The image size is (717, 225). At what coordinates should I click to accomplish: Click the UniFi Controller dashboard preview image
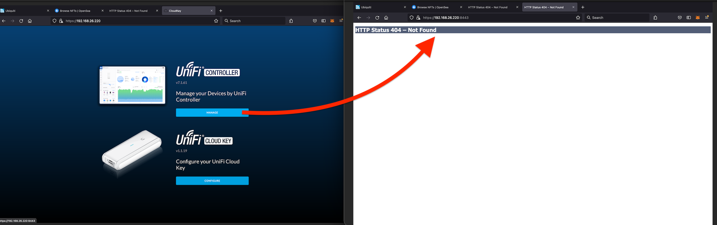point(132,85)
